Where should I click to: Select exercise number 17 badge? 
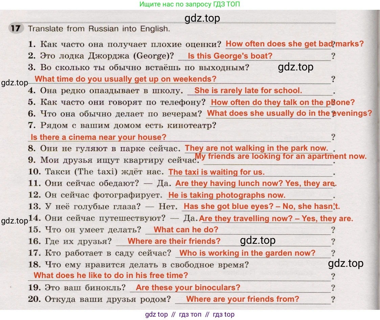point(15,28)
